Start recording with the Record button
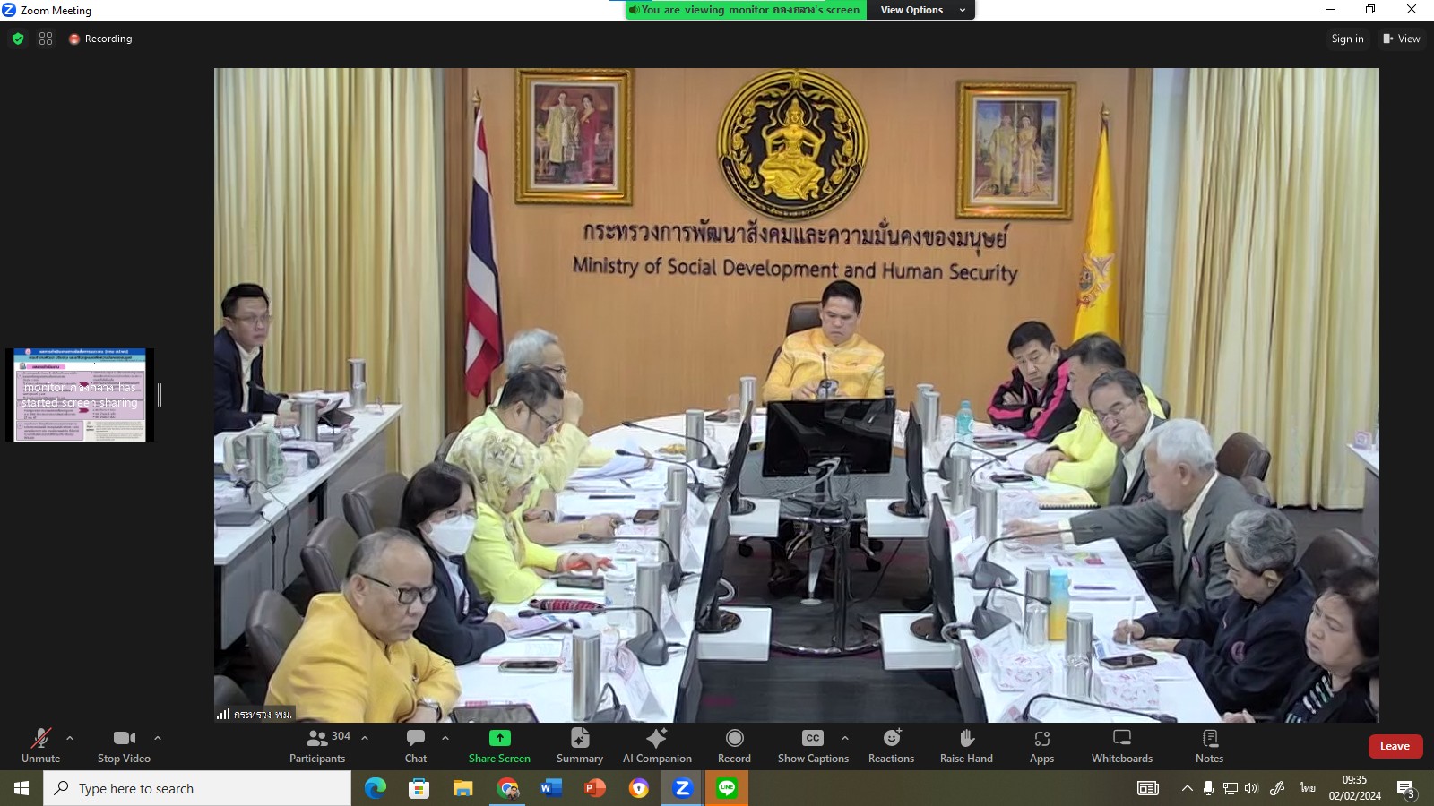 point(734,746)
